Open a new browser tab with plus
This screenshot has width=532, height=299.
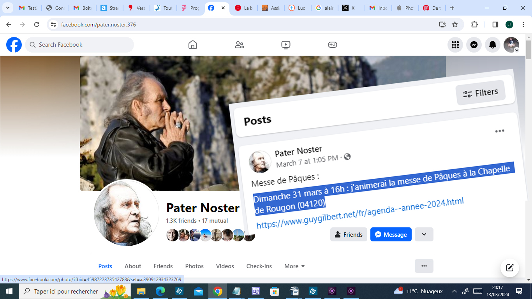pyautogui.click(x=452, y=8)
